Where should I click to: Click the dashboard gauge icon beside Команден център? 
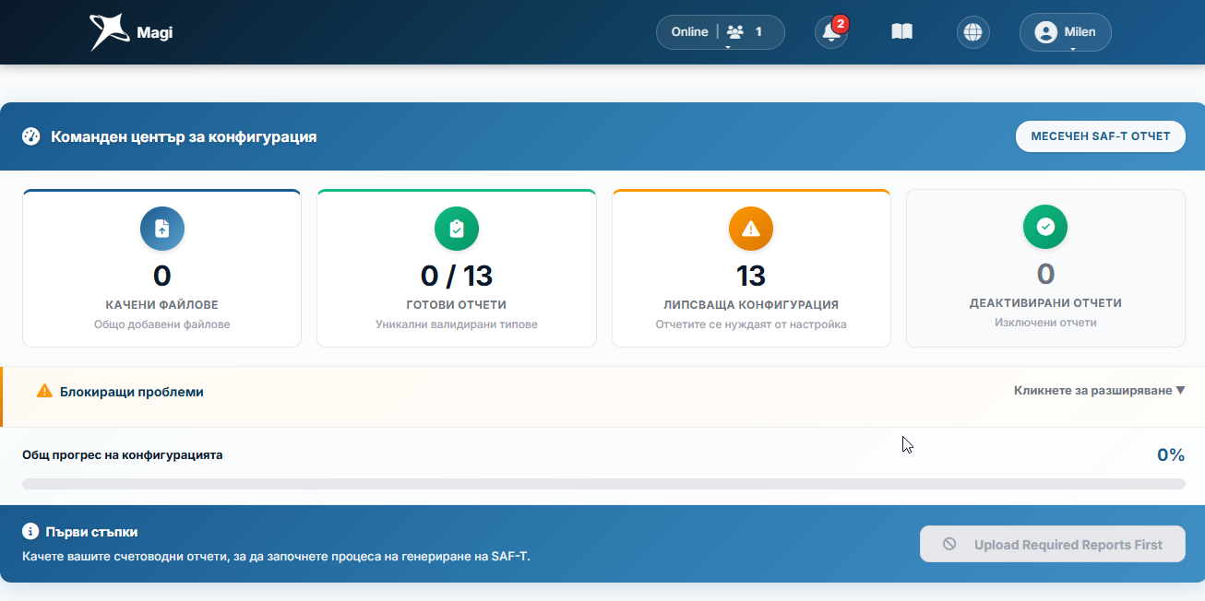click(31, 136)
